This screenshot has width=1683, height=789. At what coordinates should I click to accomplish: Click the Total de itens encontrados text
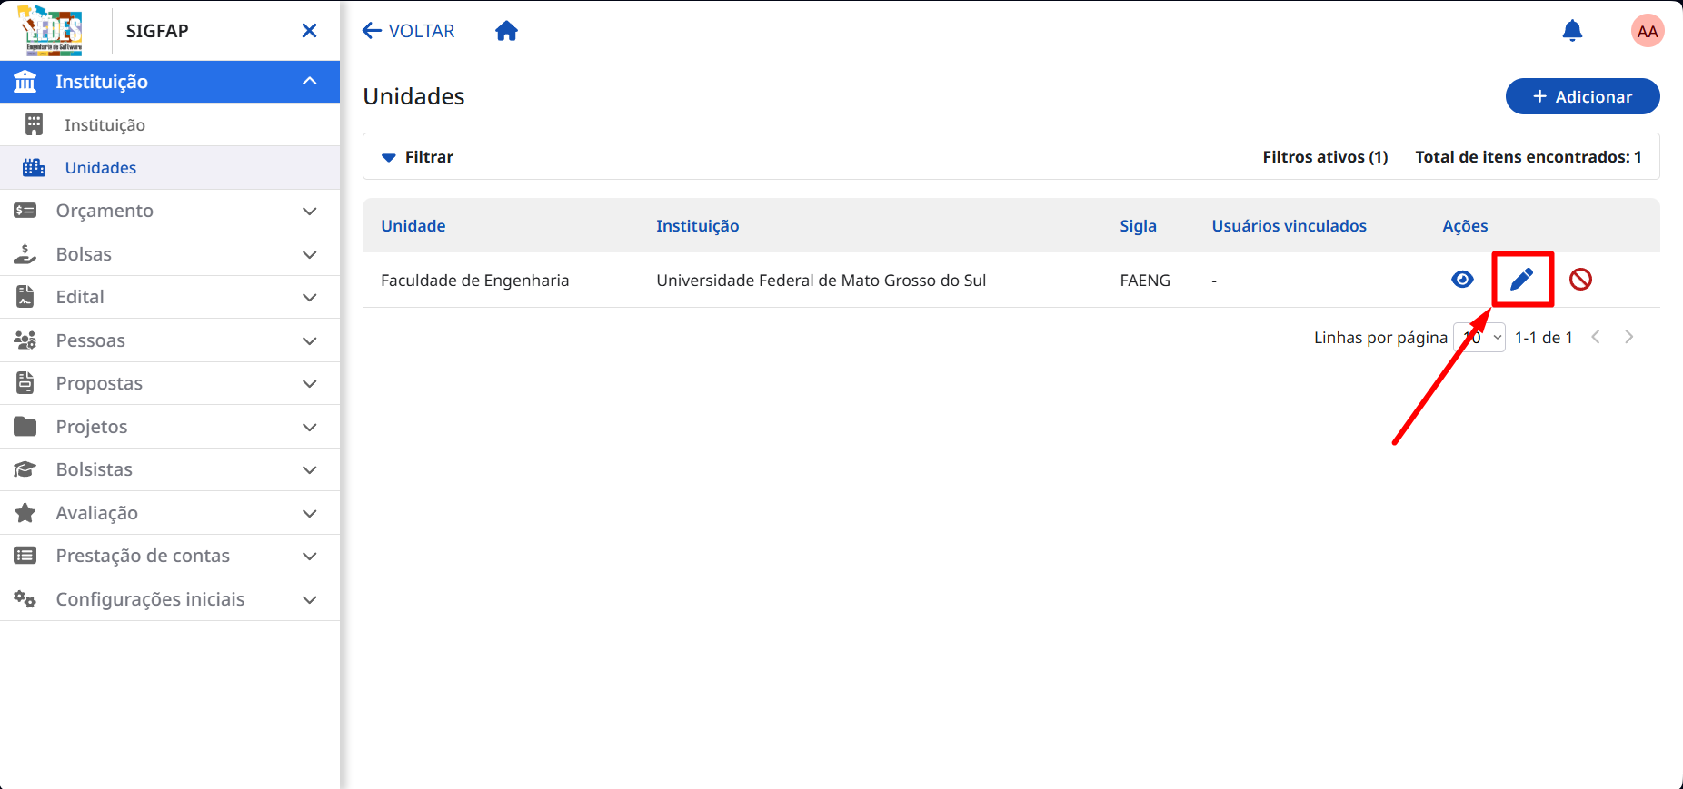(x=1528, y=157)
